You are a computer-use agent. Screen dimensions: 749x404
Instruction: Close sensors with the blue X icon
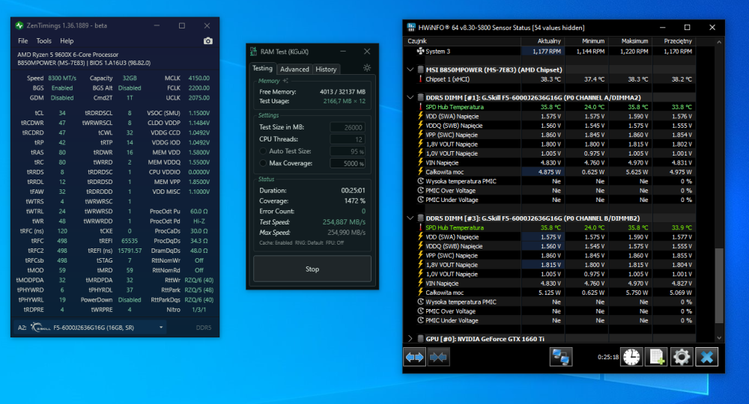point(706,357)
